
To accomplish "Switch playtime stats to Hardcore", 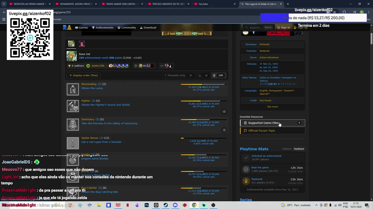I will tap(299, 149).
